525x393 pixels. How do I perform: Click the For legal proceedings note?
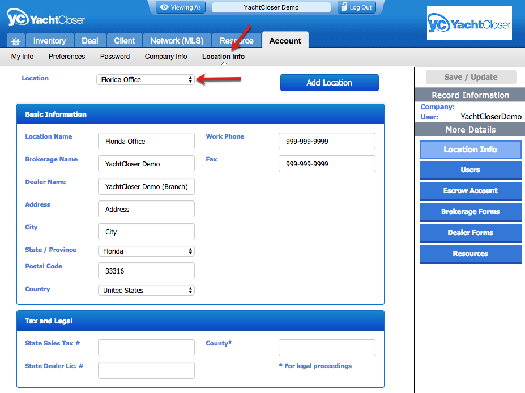[x=315, y=366]
